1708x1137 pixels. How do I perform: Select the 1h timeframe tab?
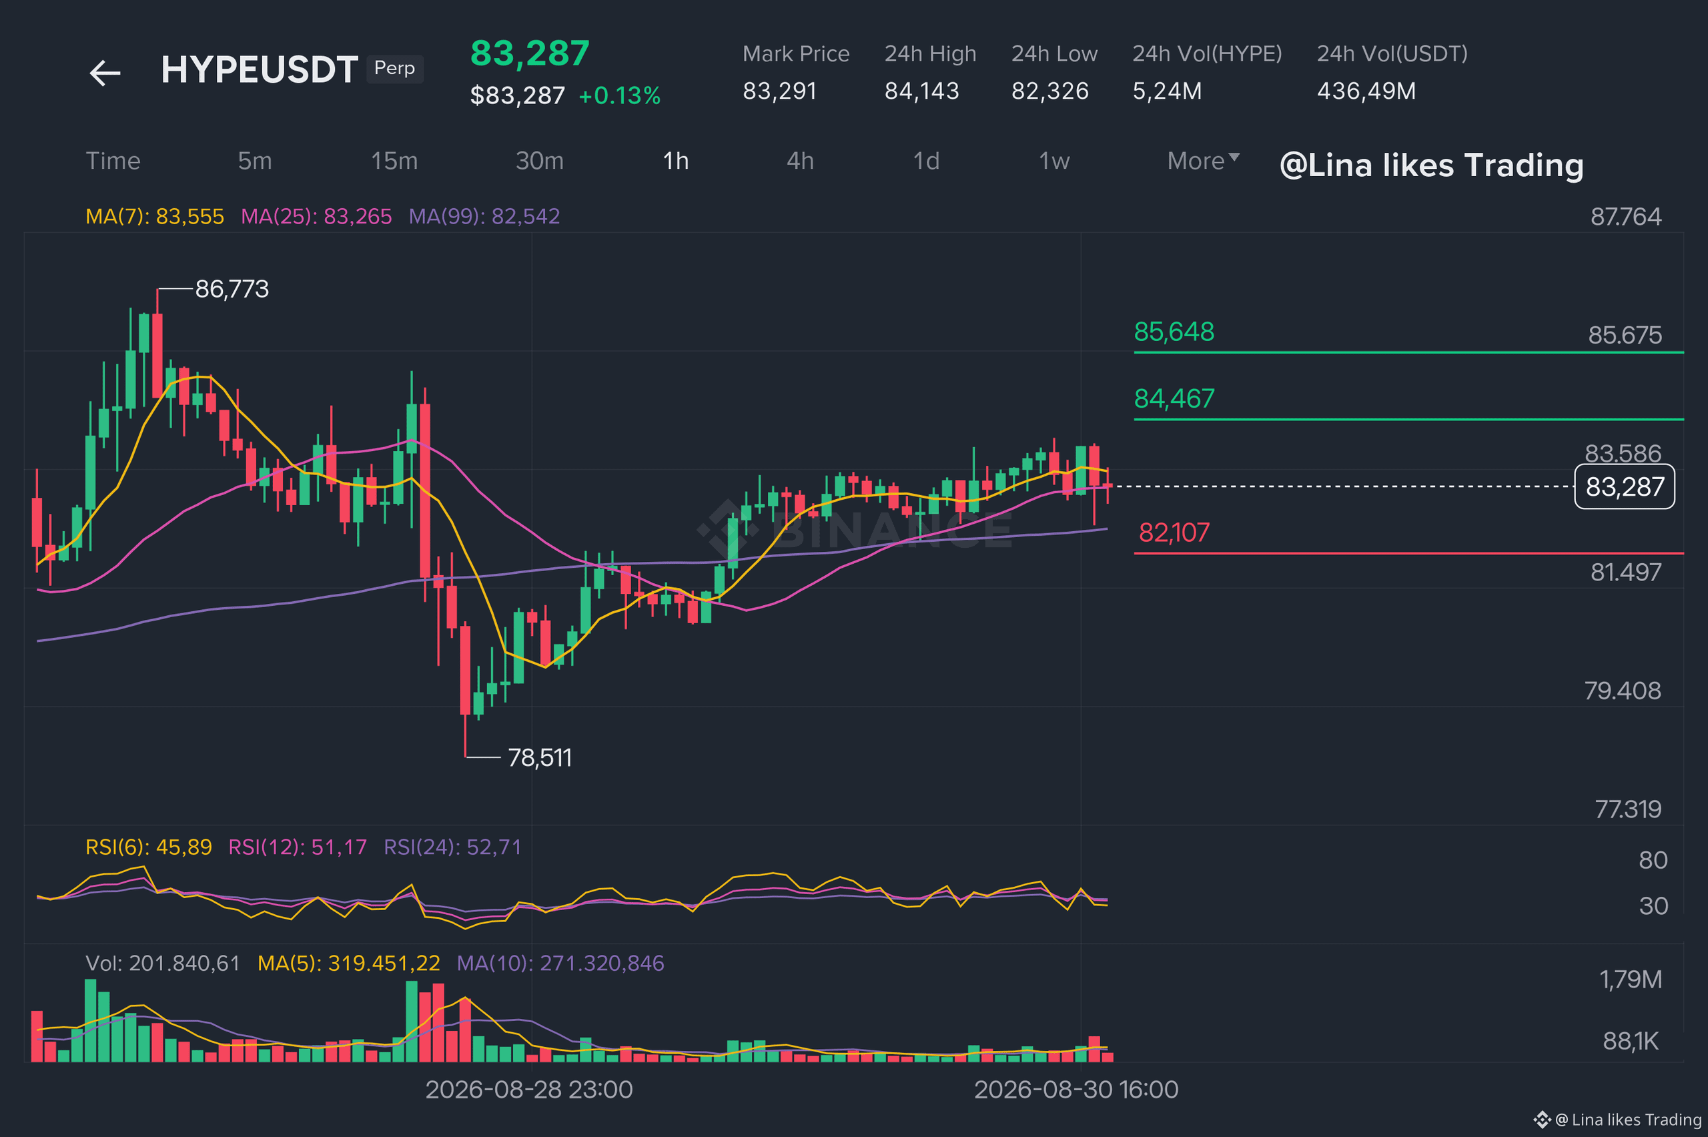(676, 160)
